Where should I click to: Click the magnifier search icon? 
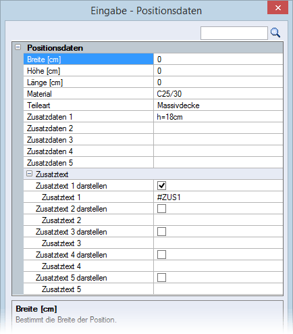(275, 33)
